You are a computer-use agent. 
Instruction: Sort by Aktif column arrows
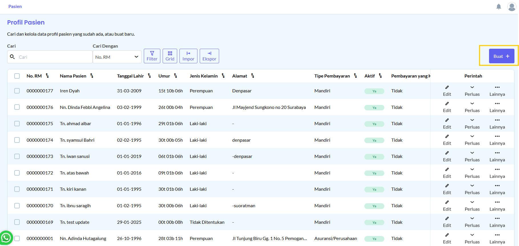click(x=380, y=76)
